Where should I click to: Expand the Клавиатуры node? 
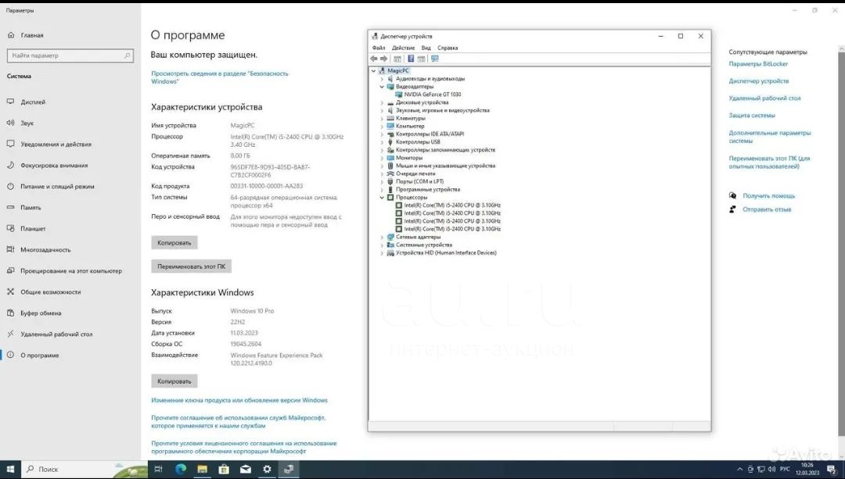(382, 119)
